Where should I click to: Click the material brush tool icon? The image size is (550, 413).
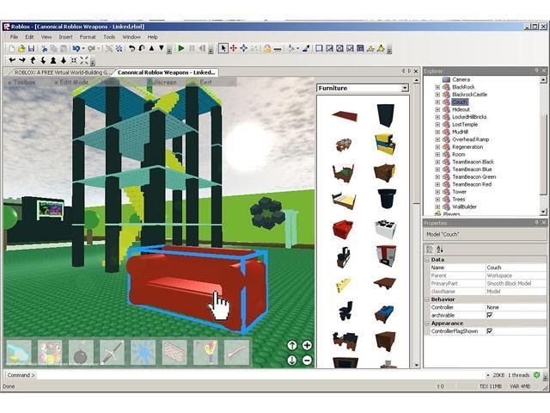(306, 48)
